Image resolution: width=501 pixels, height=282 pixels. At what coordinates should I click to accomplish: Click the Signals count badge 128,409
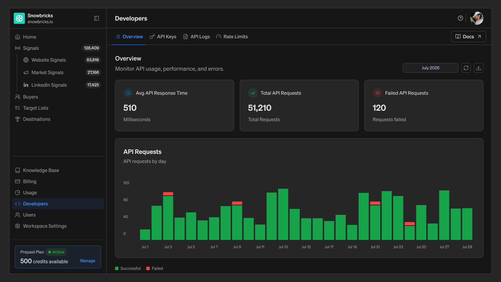pos(92,48)
